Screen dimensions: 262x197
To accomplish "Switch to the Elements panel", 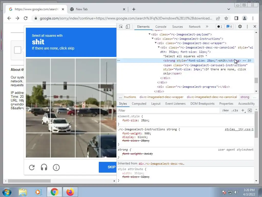I will 143,27.
